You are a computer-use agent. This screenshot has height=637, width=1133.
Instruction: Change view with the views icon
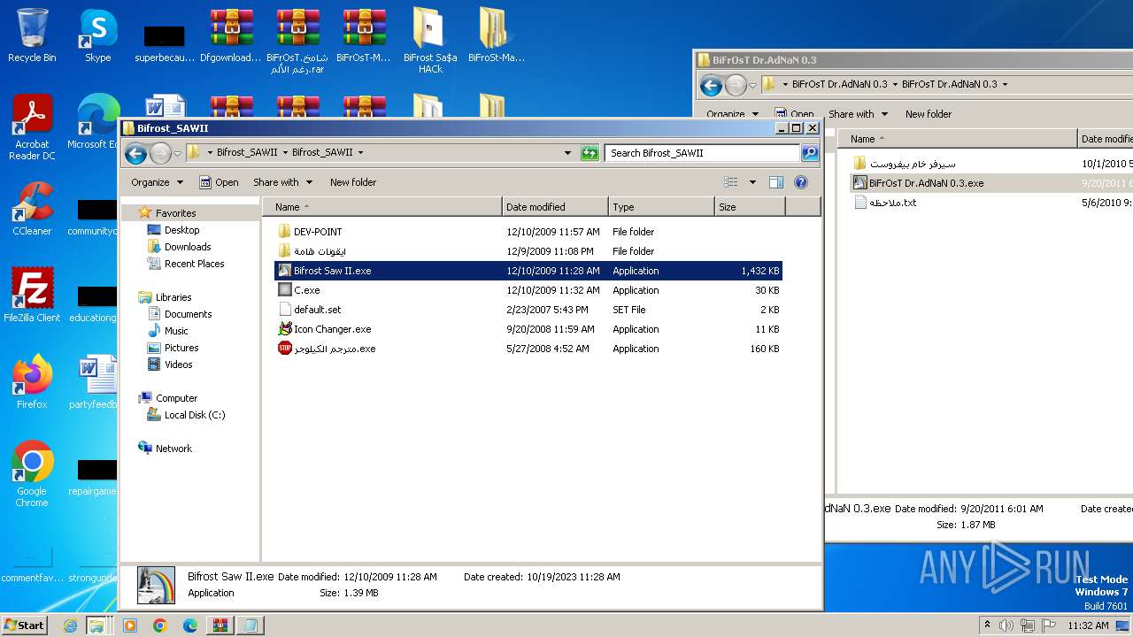pos(731,182)
